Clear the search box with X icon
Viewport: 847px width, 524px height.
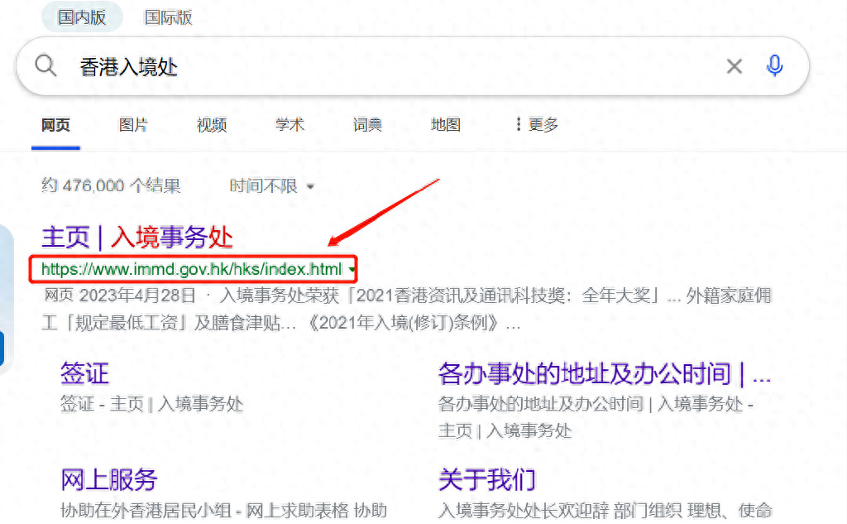pos(734,66)
